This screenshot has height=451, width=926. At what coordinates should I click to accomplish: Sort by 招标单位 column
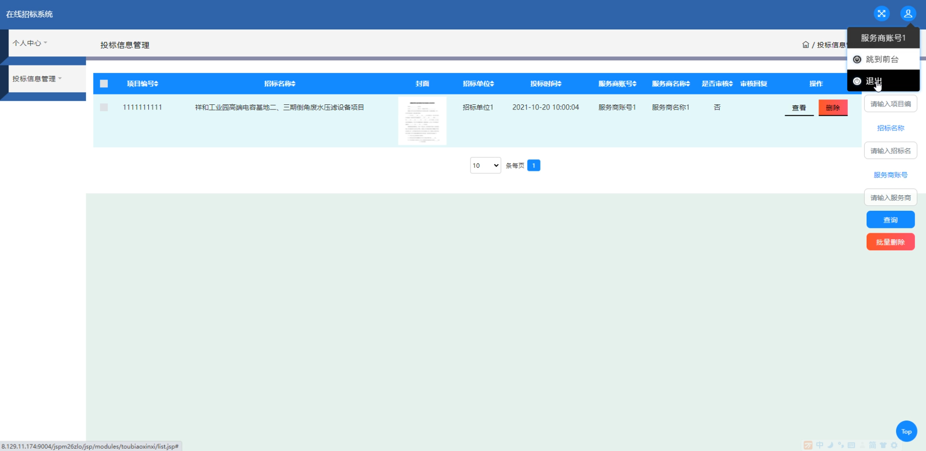(x=478, y=83)
